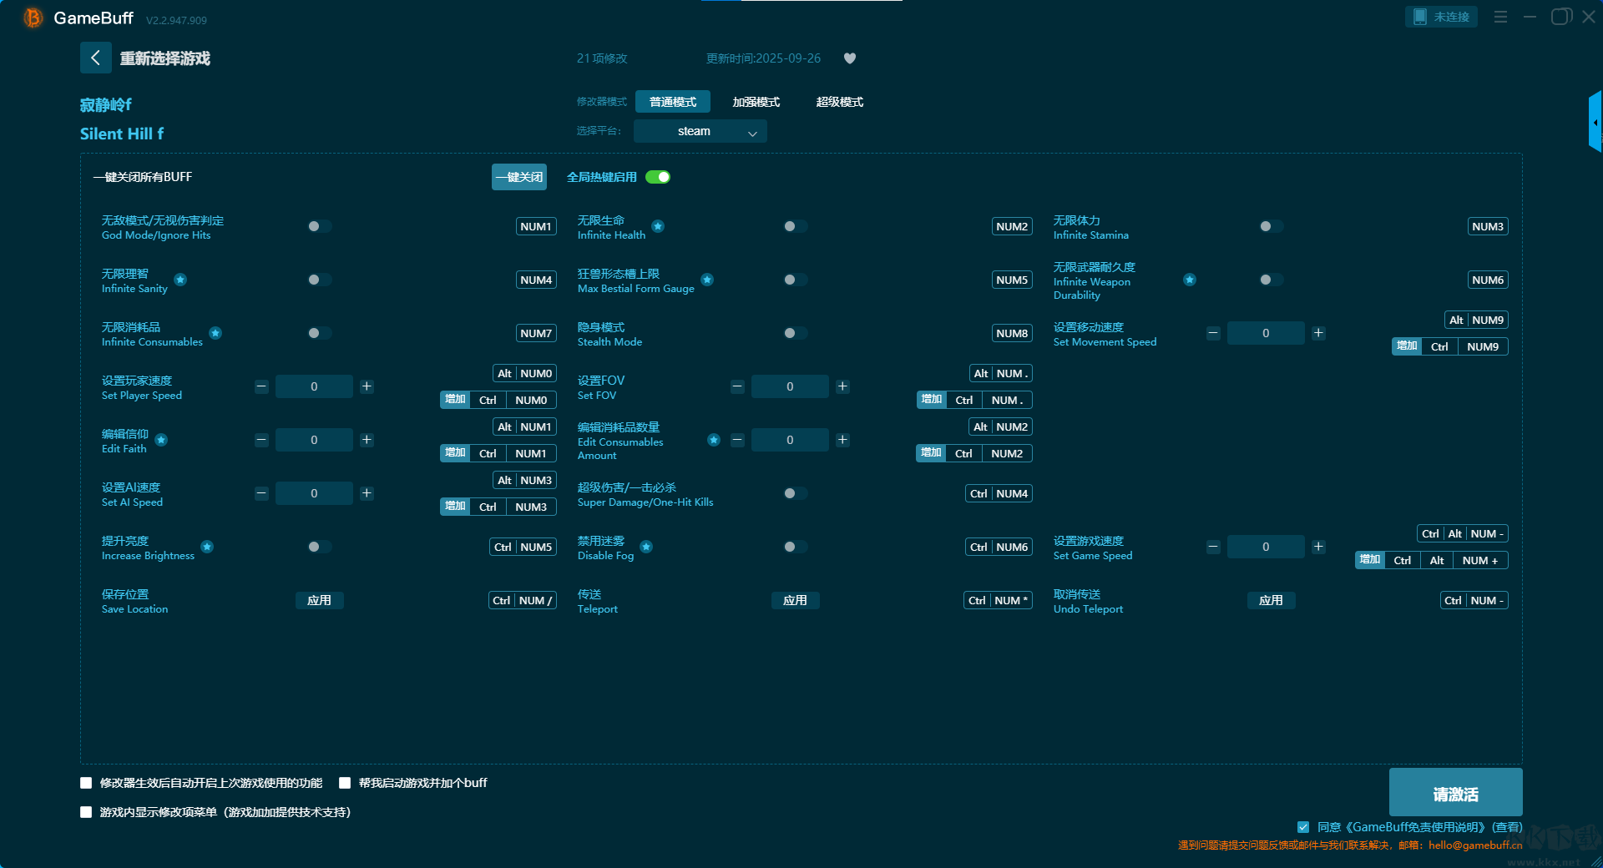The width and height of the screenshot is (1603, 868).
Task: Click the connection status icon at top
Action: (x=1419, y=17)
